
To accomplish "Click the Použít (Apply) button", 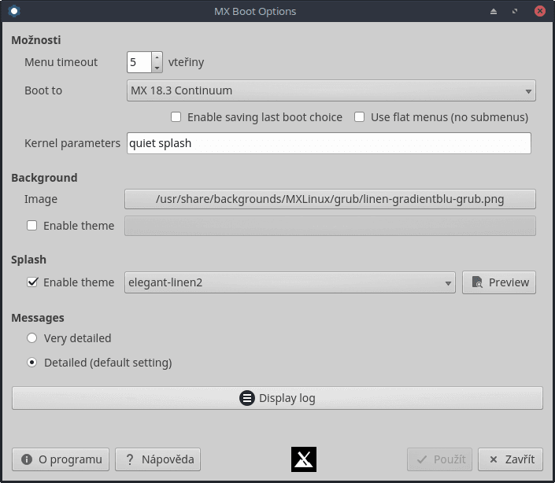I will tap(439, 459).
